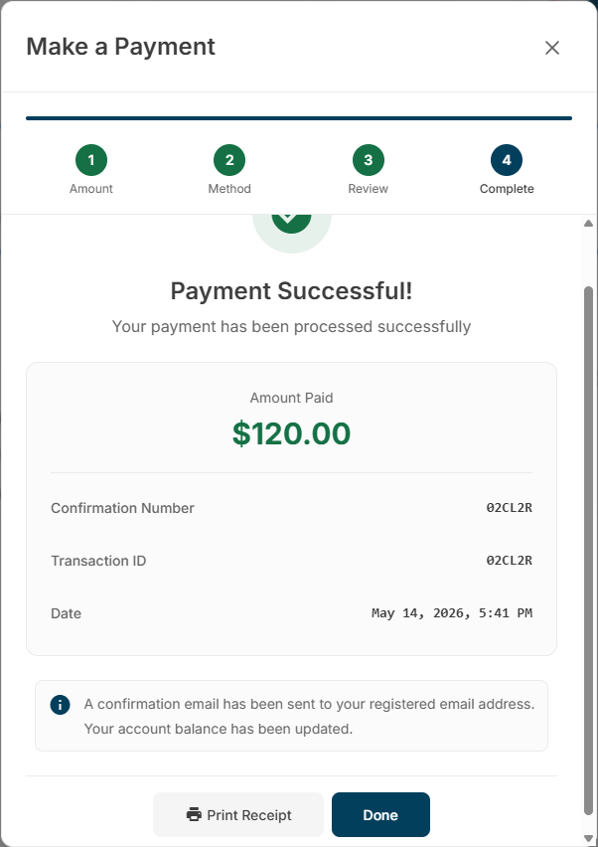The width and height of the screenshot is (598, 847).
Task: Click the scrollbar up arrow
Action: click(588, 223)
